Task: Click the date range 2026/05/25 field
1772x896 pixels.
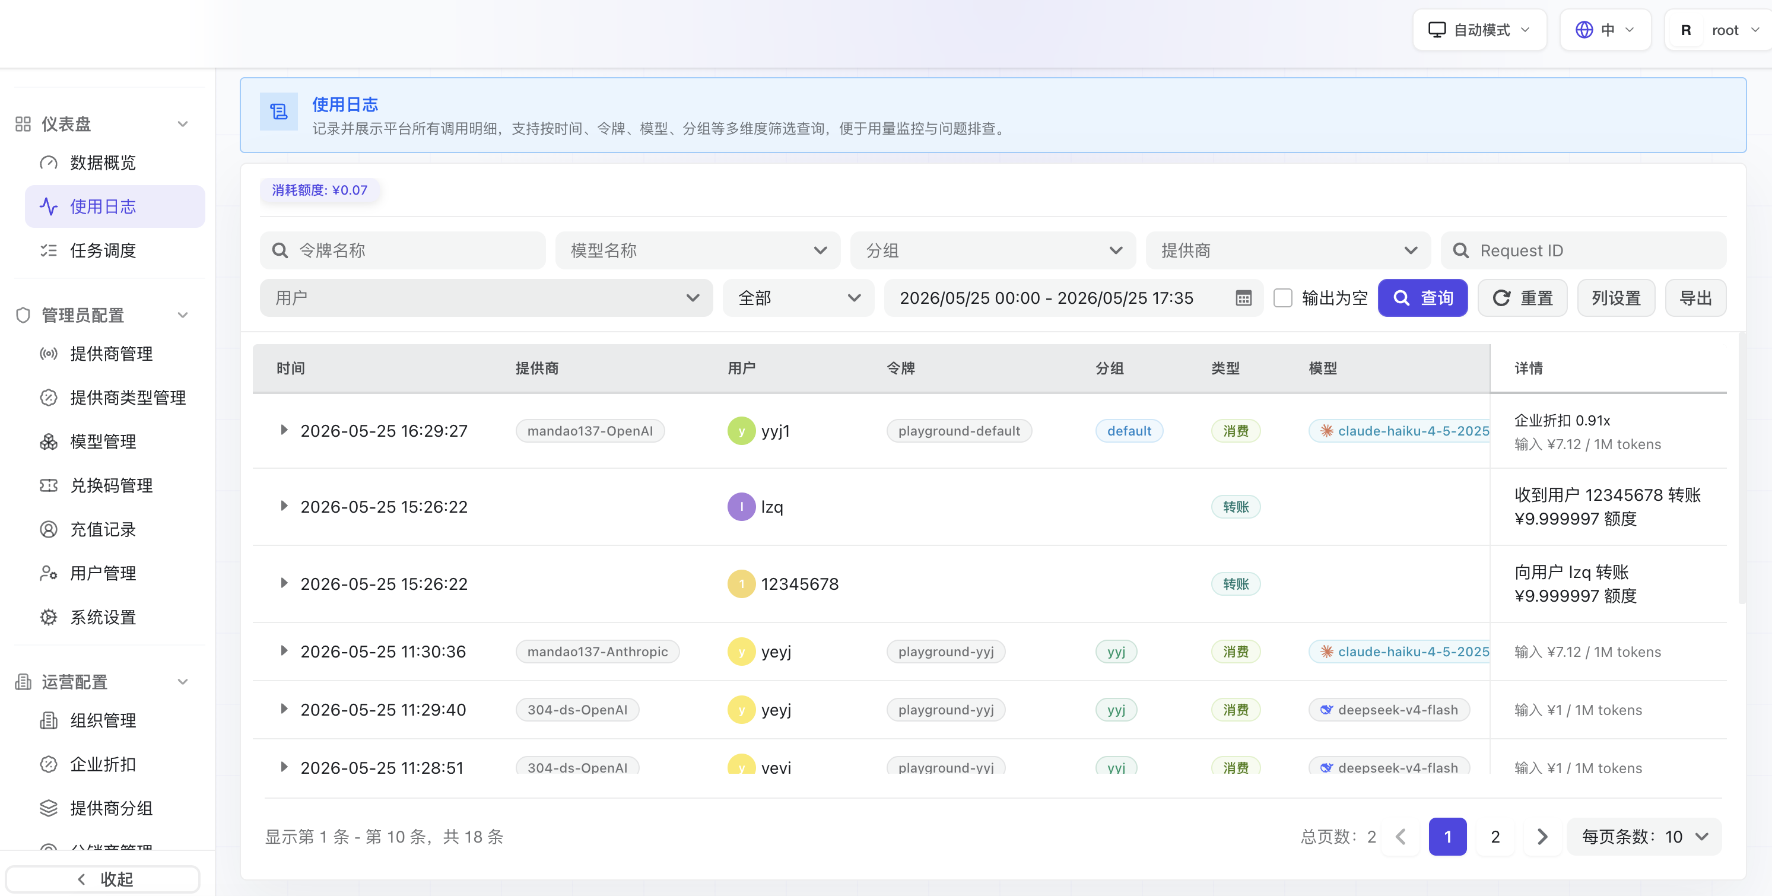Action: (1073, 298)
